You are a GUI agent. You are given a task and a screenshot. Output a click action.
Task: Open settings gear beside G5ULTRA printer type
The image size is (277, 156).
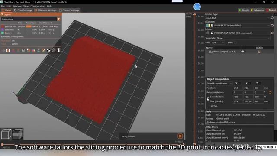(x=272, y=18)
